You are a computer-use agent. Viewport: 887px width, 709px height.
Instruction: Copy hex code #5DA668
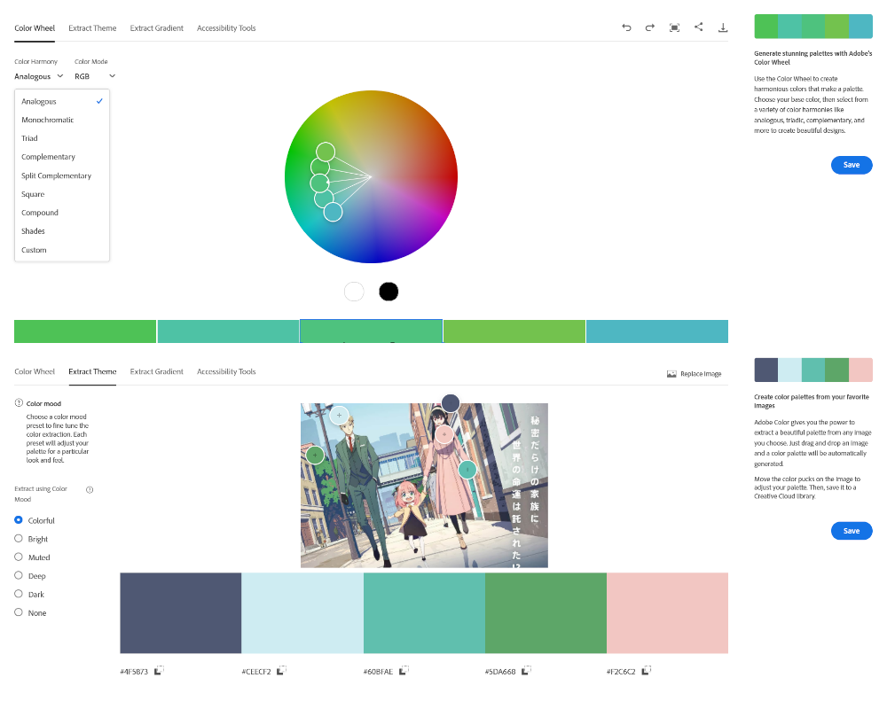point(526,670)
